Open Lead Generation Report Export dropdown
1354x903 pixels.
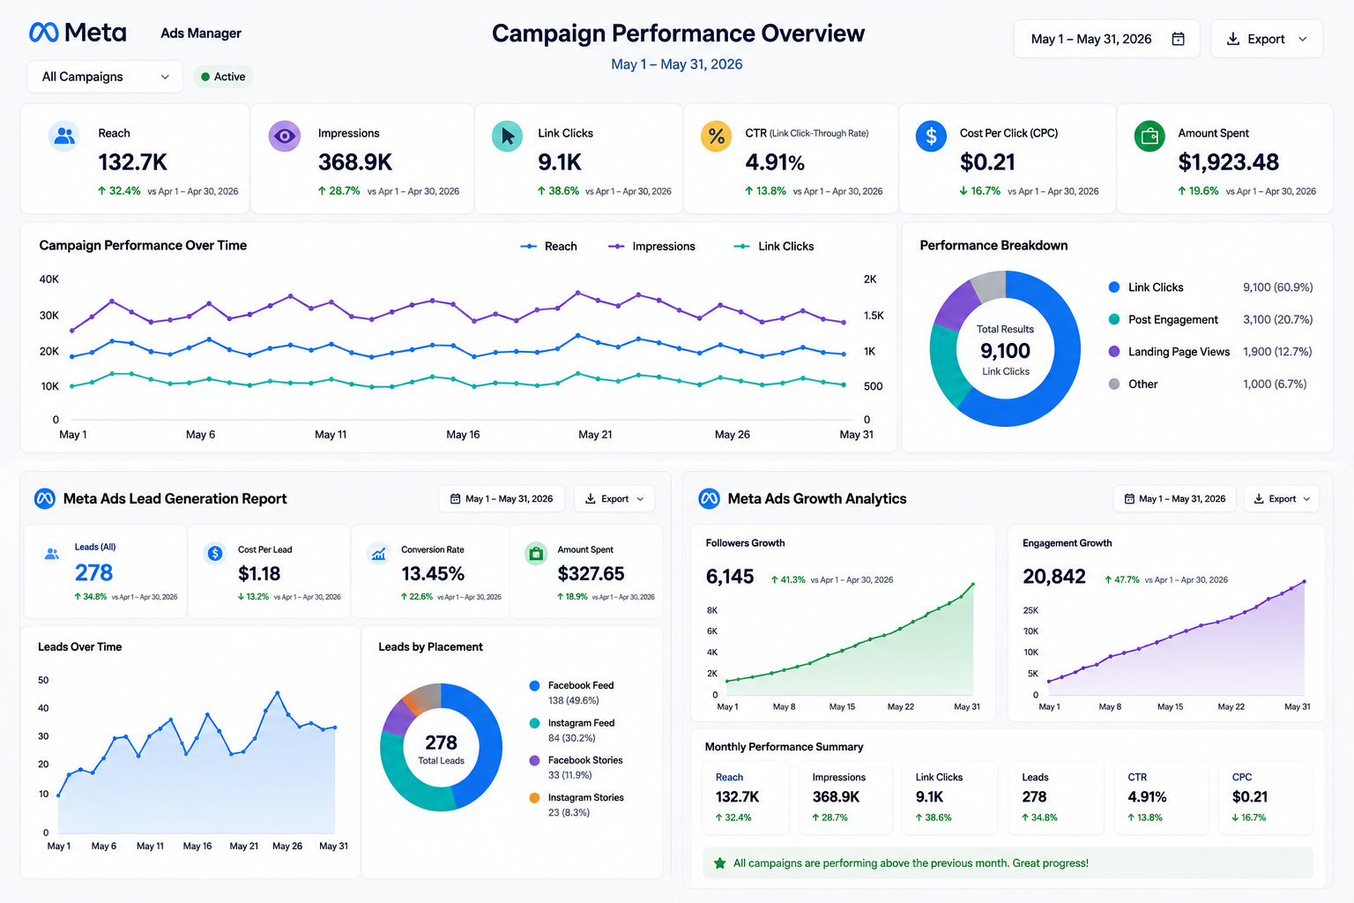[614, 499]
